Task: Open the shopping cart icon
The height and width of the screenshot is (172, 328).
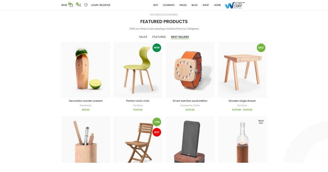Action: (71, 5)
